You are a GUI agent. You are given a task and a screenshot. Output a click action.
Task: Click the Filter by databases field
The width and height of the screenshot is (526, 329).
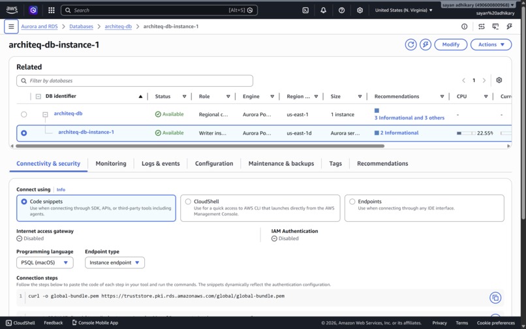pyautogui.click(x=134, y=81)
